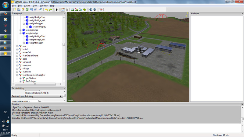Expand the weightDisplay node
Screen dimensions: 244x137
coord(27,27)
